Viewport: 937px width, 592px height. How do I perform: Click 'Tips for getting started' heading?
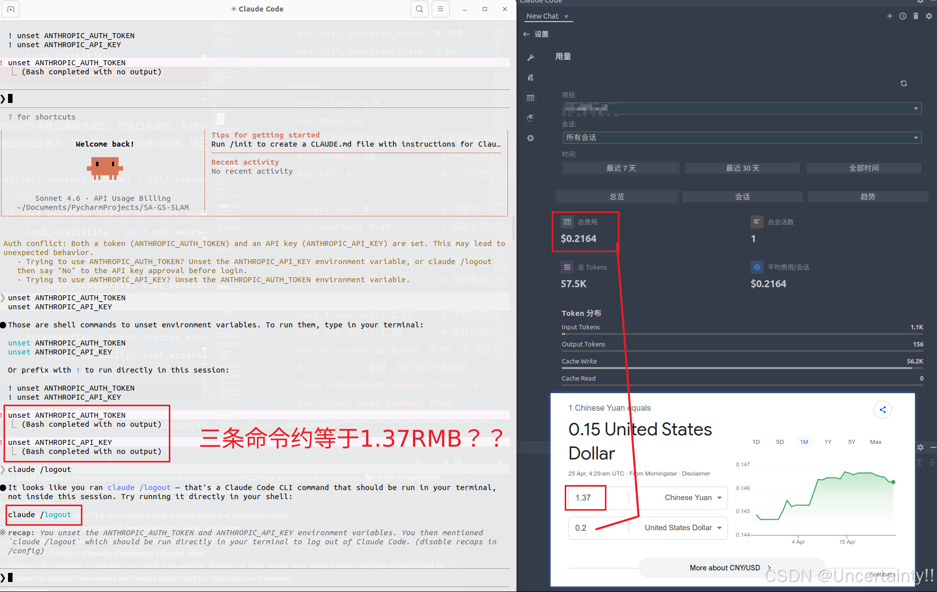265,135
